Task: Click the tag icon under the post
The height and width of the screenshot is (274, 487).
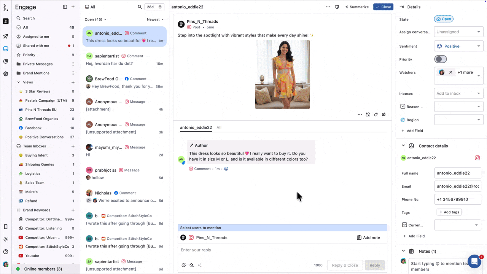Action: click(x=376, y=115)
